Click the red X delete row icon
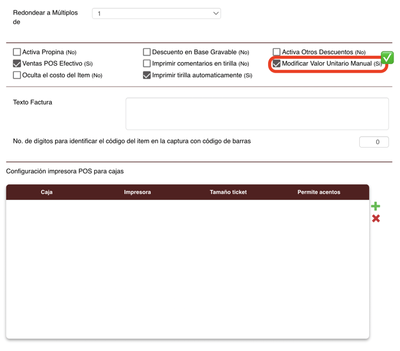 tap(376, 219)
